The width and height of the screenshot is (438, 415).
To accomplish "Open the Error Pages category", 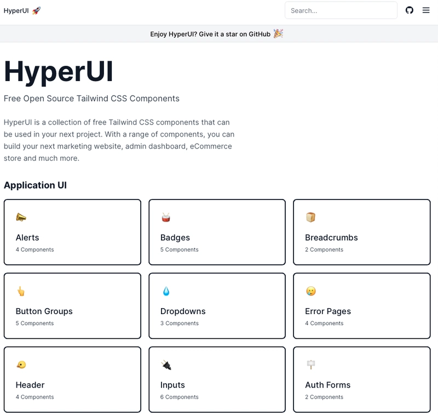I will click(x=361, y=306).
